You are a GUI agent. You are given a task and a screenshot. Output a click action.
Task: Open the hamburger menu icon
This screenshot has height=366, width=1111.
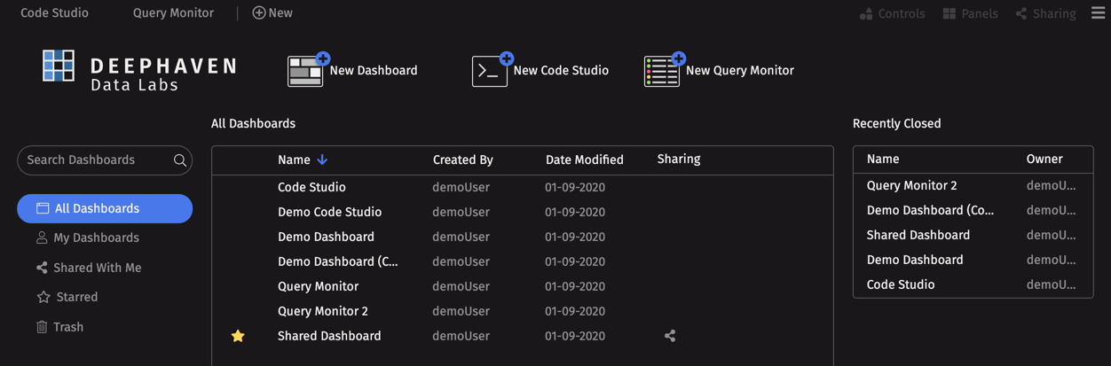[x=1098, y=12]
